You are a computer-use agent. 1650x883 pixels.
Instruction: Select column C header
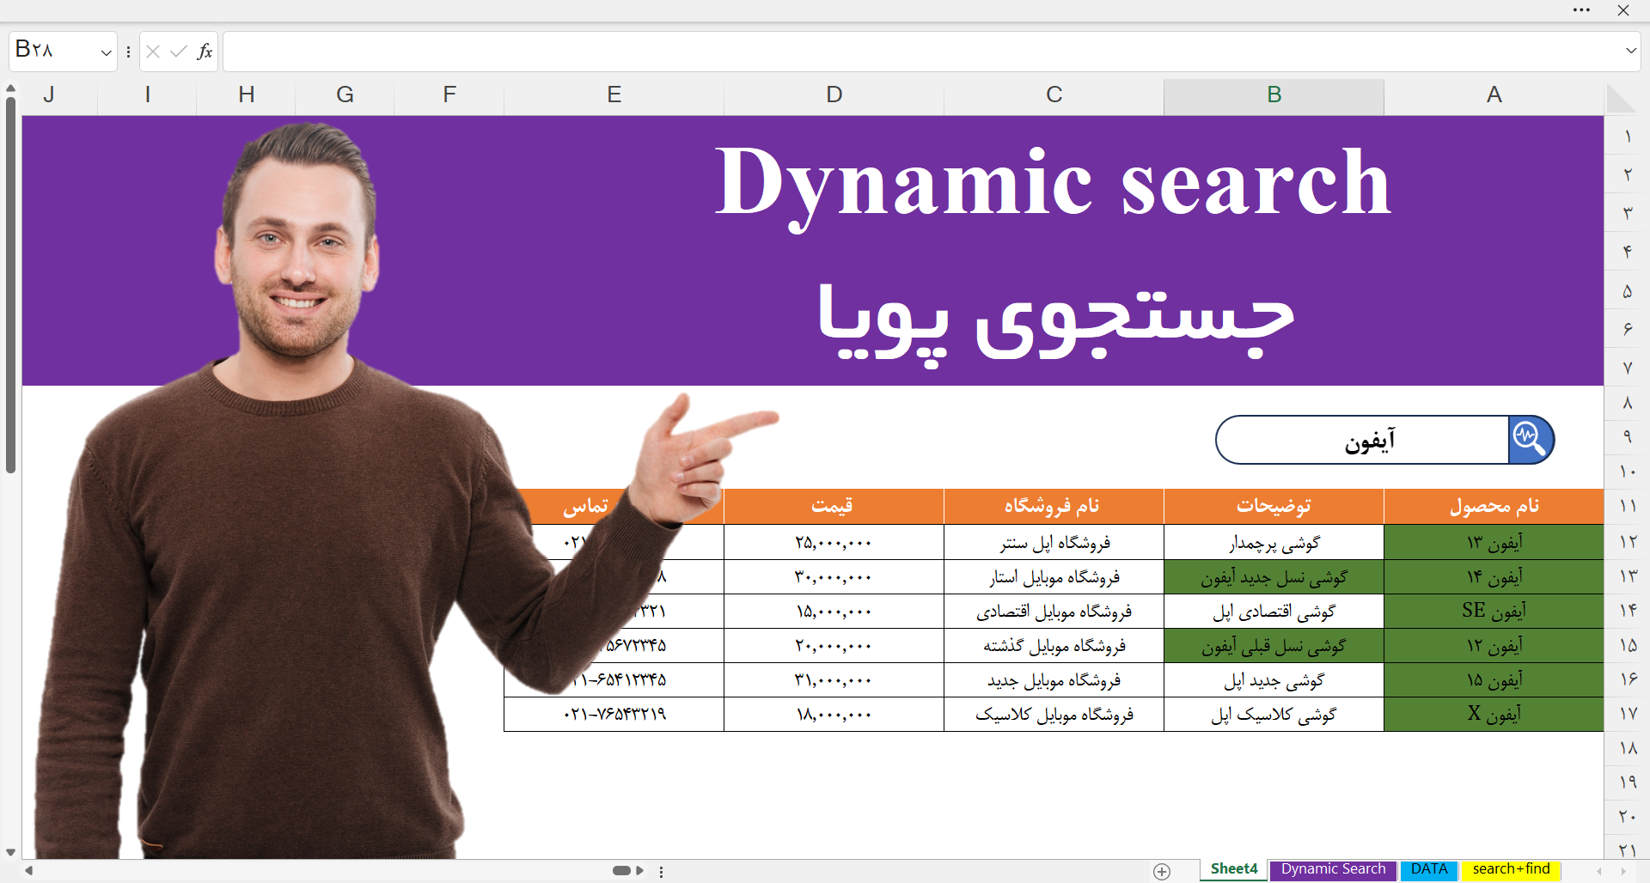[x=1054, y=95]
